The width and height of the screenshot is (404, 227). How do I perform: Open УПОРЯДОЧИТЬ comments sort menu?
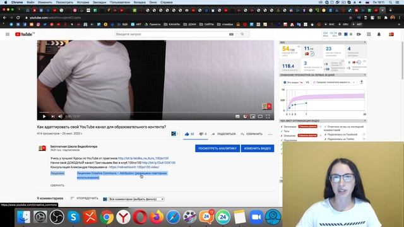tap(84, 198)
